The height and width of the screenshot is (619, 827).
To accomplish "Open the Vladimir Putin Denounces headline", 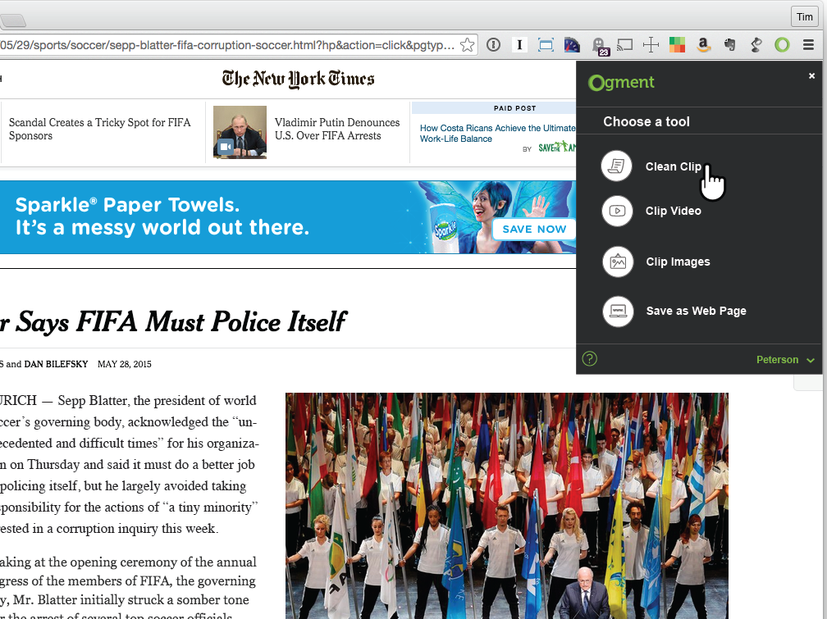I will coord(337,130).
